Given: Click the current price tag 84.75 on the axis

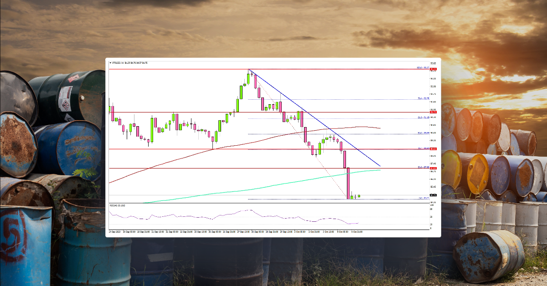Looking at the screenshot, I should click(x=433, y=194).
